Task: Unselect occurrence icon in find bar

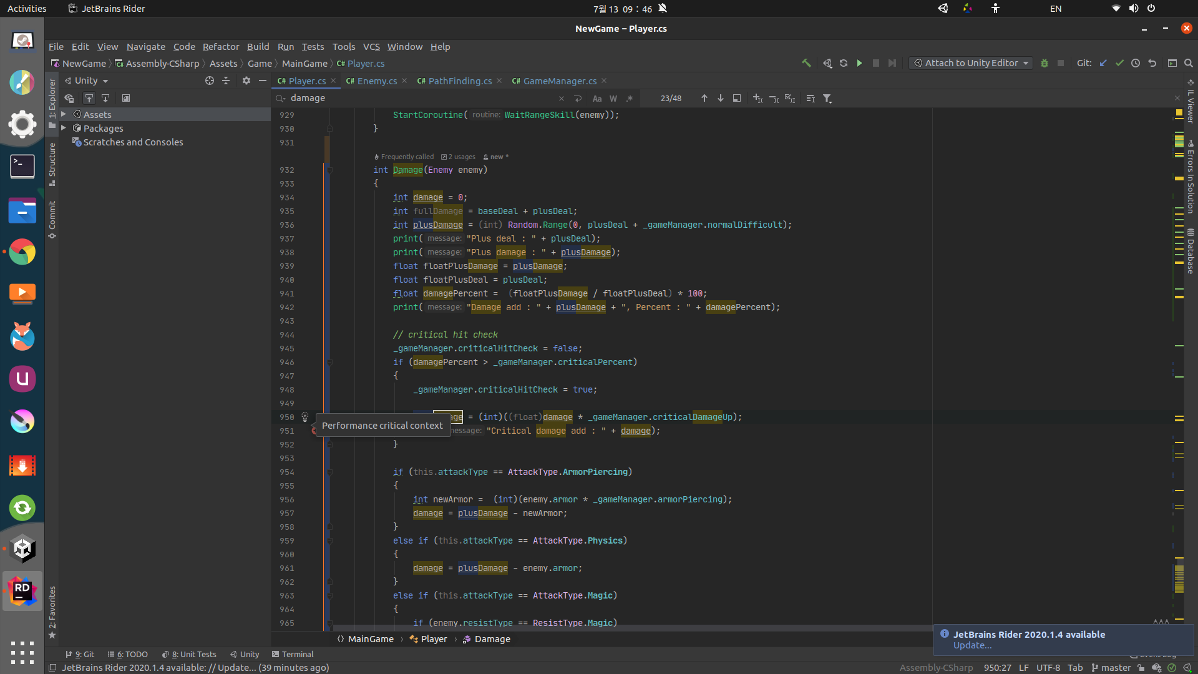Action: pos(774,99)
